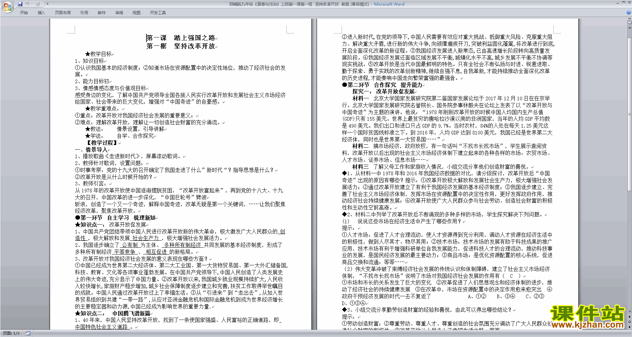Click the 【教学过程】 heading

point(102,143)
